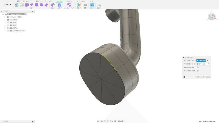Image resolution: width=219 pixels, height=123 pixels.
Task: Click the document settings gear icon
Action: [x=8, y=17]
